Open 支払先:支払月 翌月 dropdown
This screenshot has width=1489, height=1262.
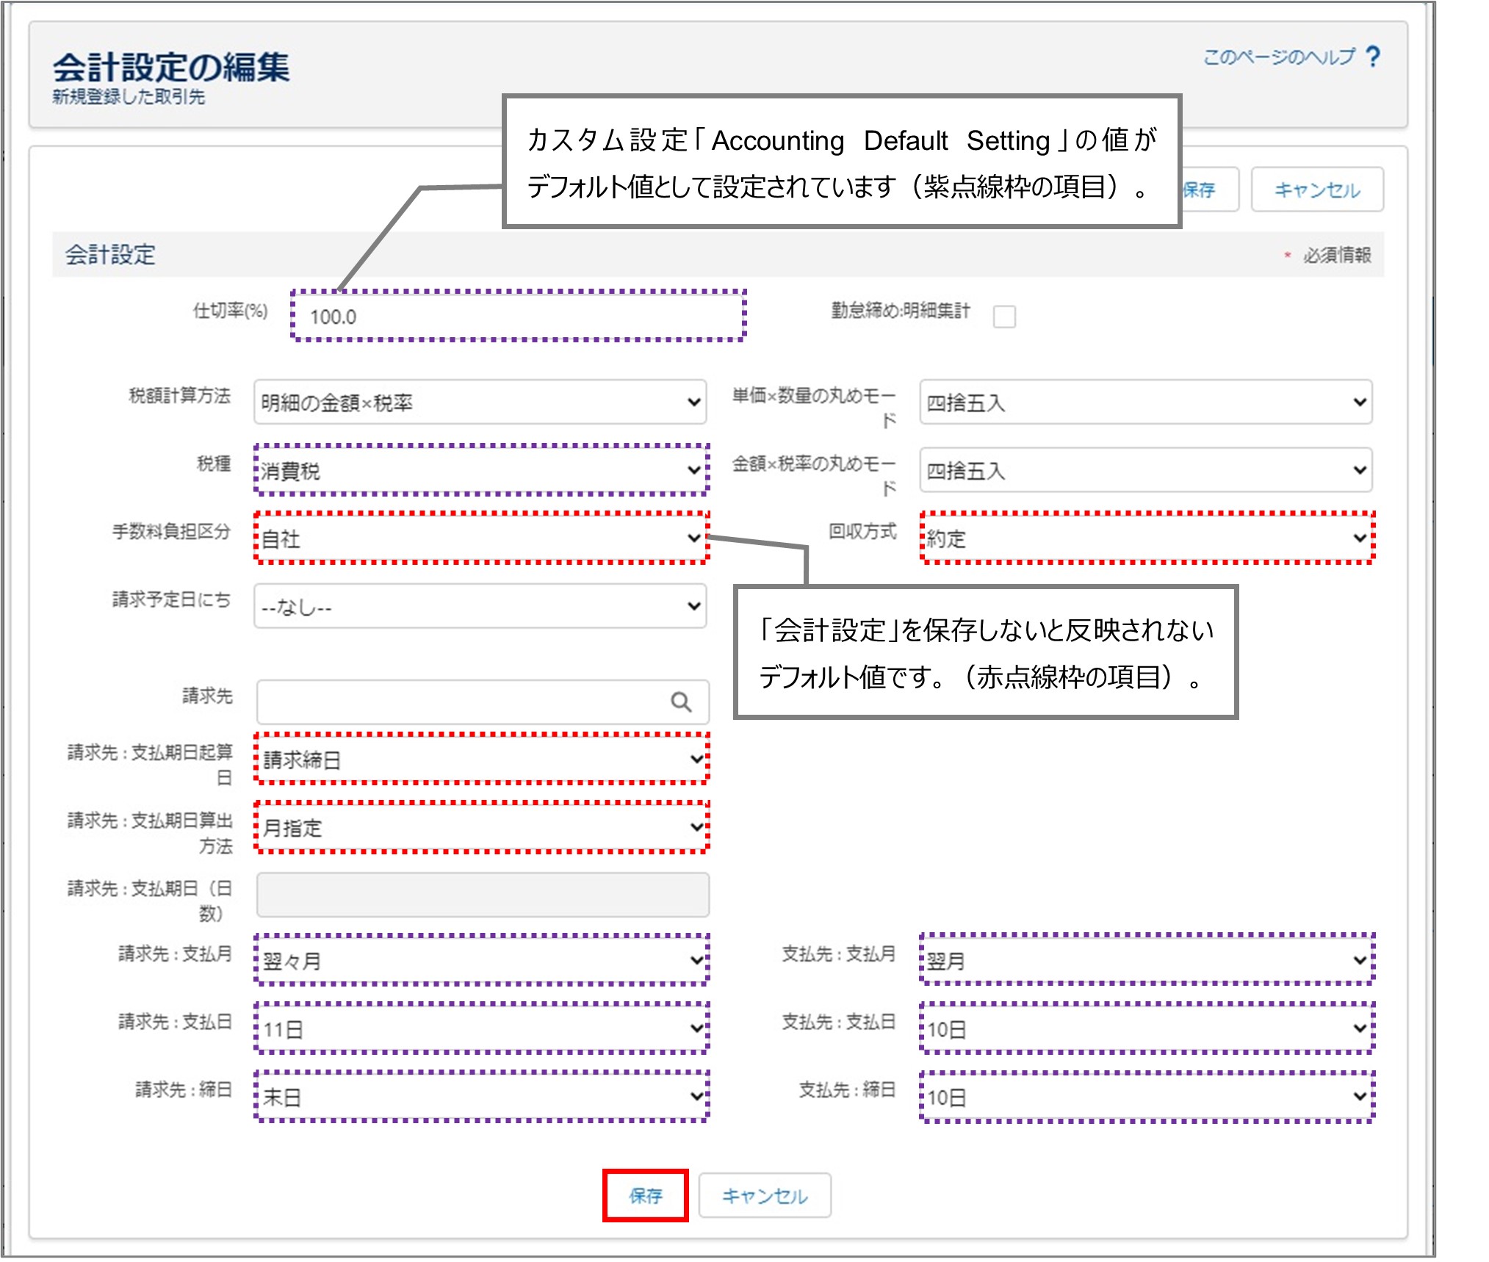click(x=1145, y=960)
